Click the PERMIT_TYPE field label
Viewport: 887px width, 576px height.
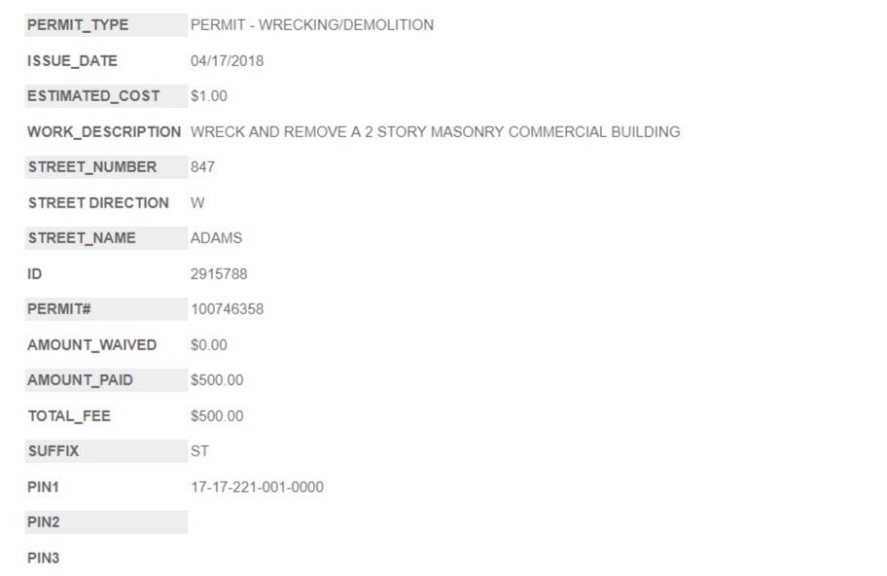click(x=78, y=25)
